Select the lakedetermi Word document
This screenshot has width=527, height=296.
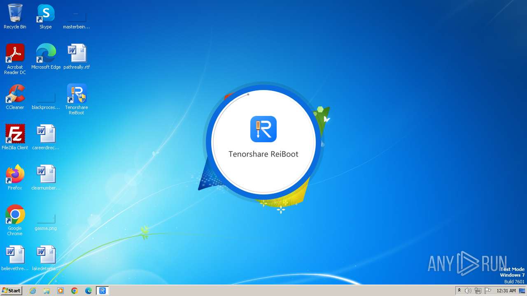coord(46,258)
